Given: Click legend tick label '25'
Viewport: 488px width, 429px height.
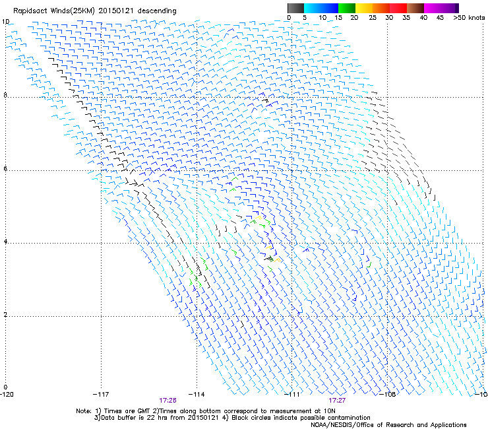Looking at the screenshot, I should (373, 18).
